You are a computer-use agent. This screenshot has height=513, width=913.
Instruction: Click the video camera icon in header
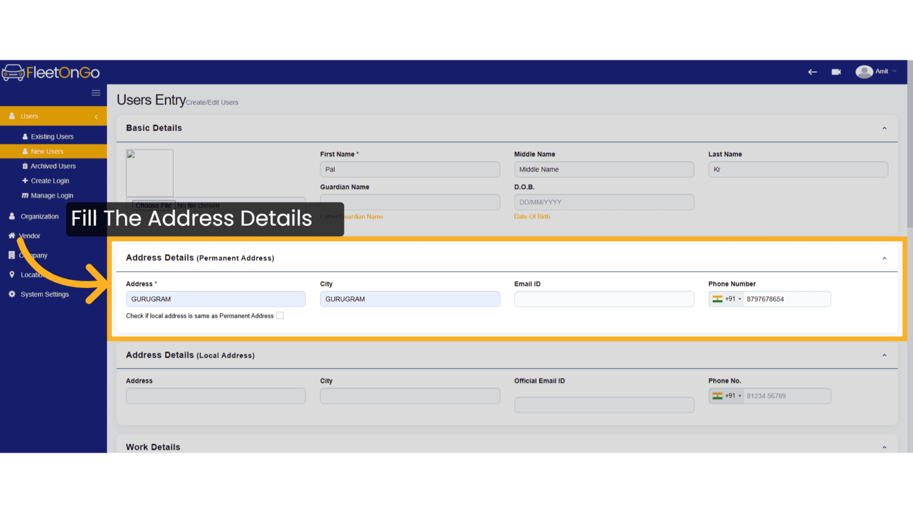(837, 72)
